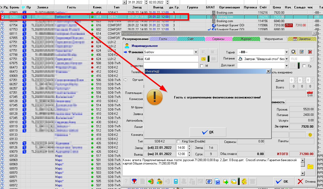
Task: Toggle the King Size (Double) checkbox
Action: [178, 141]
